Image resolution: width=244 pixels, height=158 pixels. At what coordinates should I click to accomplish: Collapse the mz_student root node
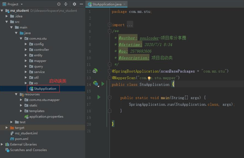(x=2, y=11)
